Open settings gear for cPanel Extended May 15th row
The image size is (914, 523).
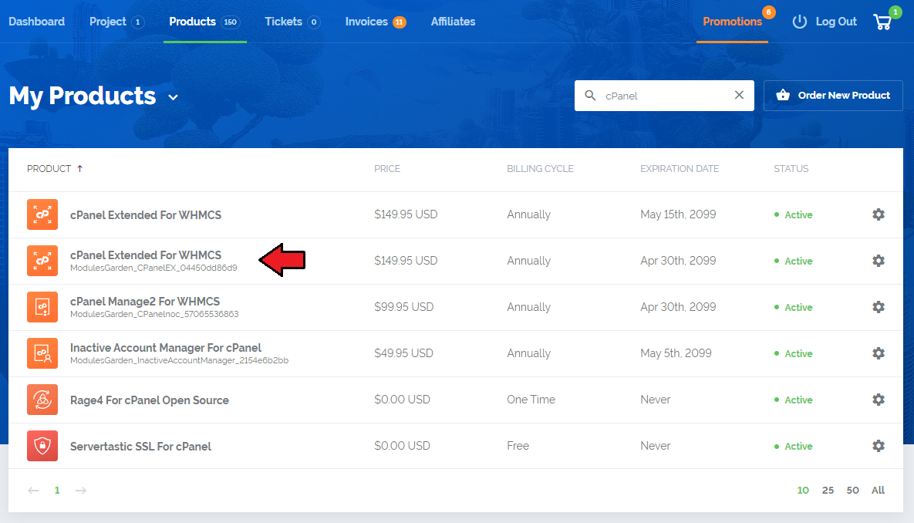(879, 214)
